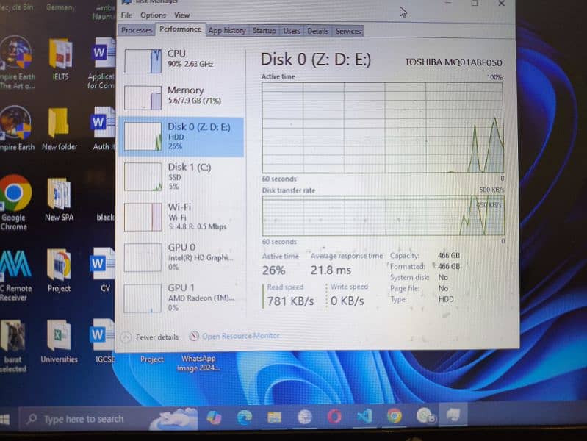Open Universities Excel file on desktop
Image resolution: width=587 pixels, height=441 pixels.
click(x=59, y=336)
